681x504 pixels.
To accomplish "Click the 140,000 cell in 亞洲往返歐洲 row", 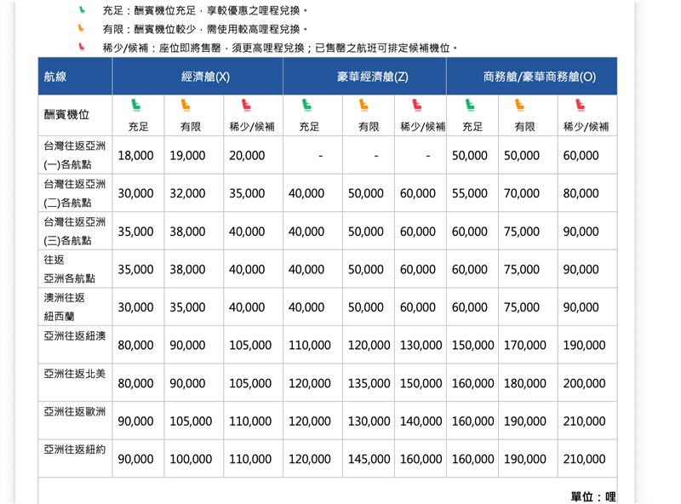I will coord(421,421).
